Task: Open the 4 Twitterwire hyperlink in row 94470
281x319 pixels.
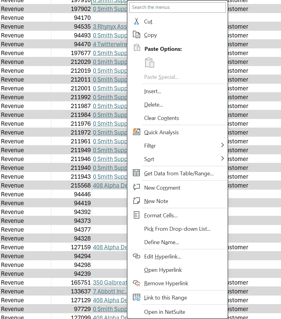Action: (x=110, y=44)
